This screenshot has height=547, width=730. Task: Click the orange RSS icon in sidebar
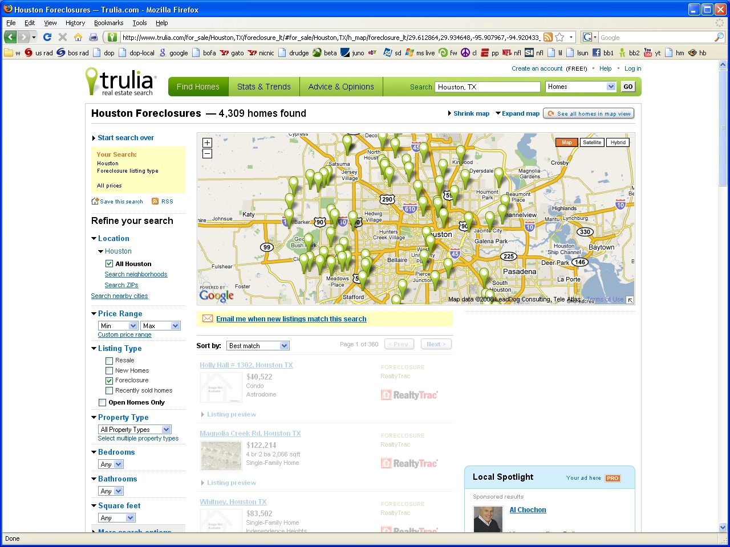point(155,201)
